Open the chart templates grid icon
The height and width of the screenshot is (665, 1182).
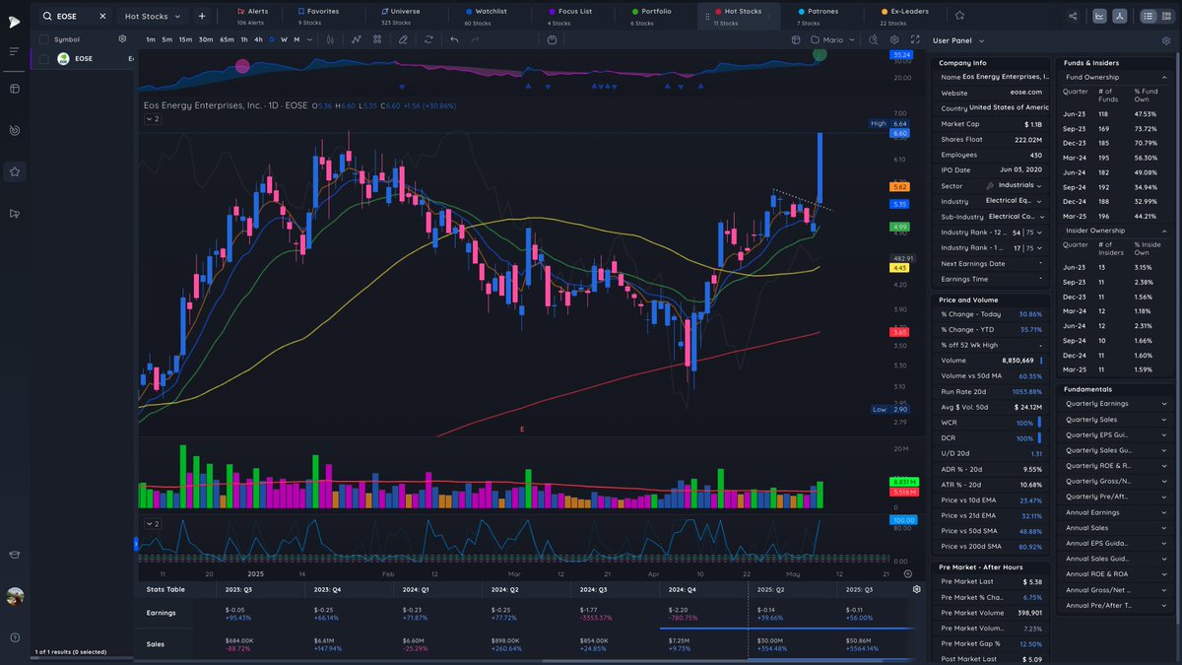click(377, 39)
